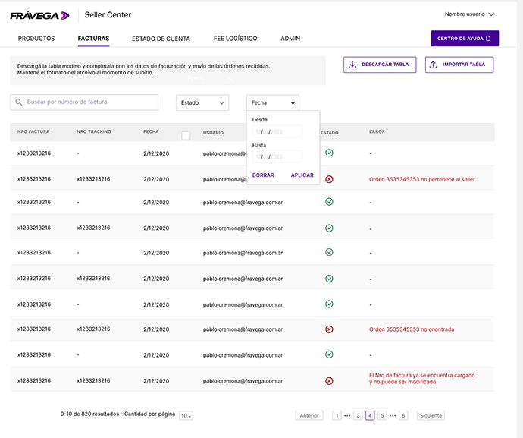Go to the Productos tab
This screenshot has height=438, width=523.
(x=36, y=39)
